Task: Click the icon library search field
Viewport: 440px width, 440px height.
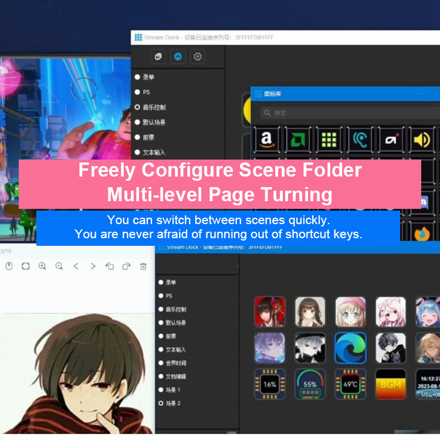Action: click(346, 113)
